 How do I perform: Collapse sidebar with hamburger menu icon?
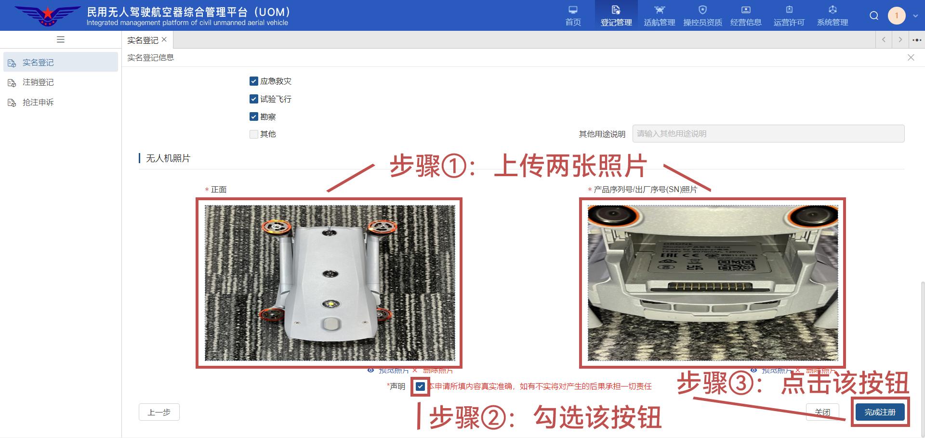(x=61, y=39)
